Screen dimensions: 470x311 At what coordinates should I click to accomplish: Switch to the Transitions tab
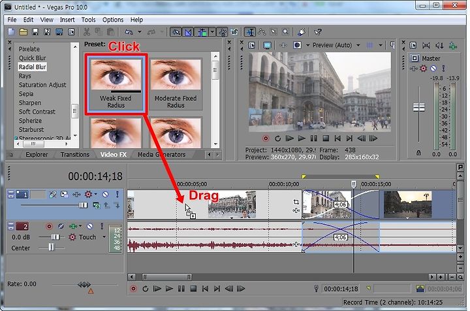point(75,155)
